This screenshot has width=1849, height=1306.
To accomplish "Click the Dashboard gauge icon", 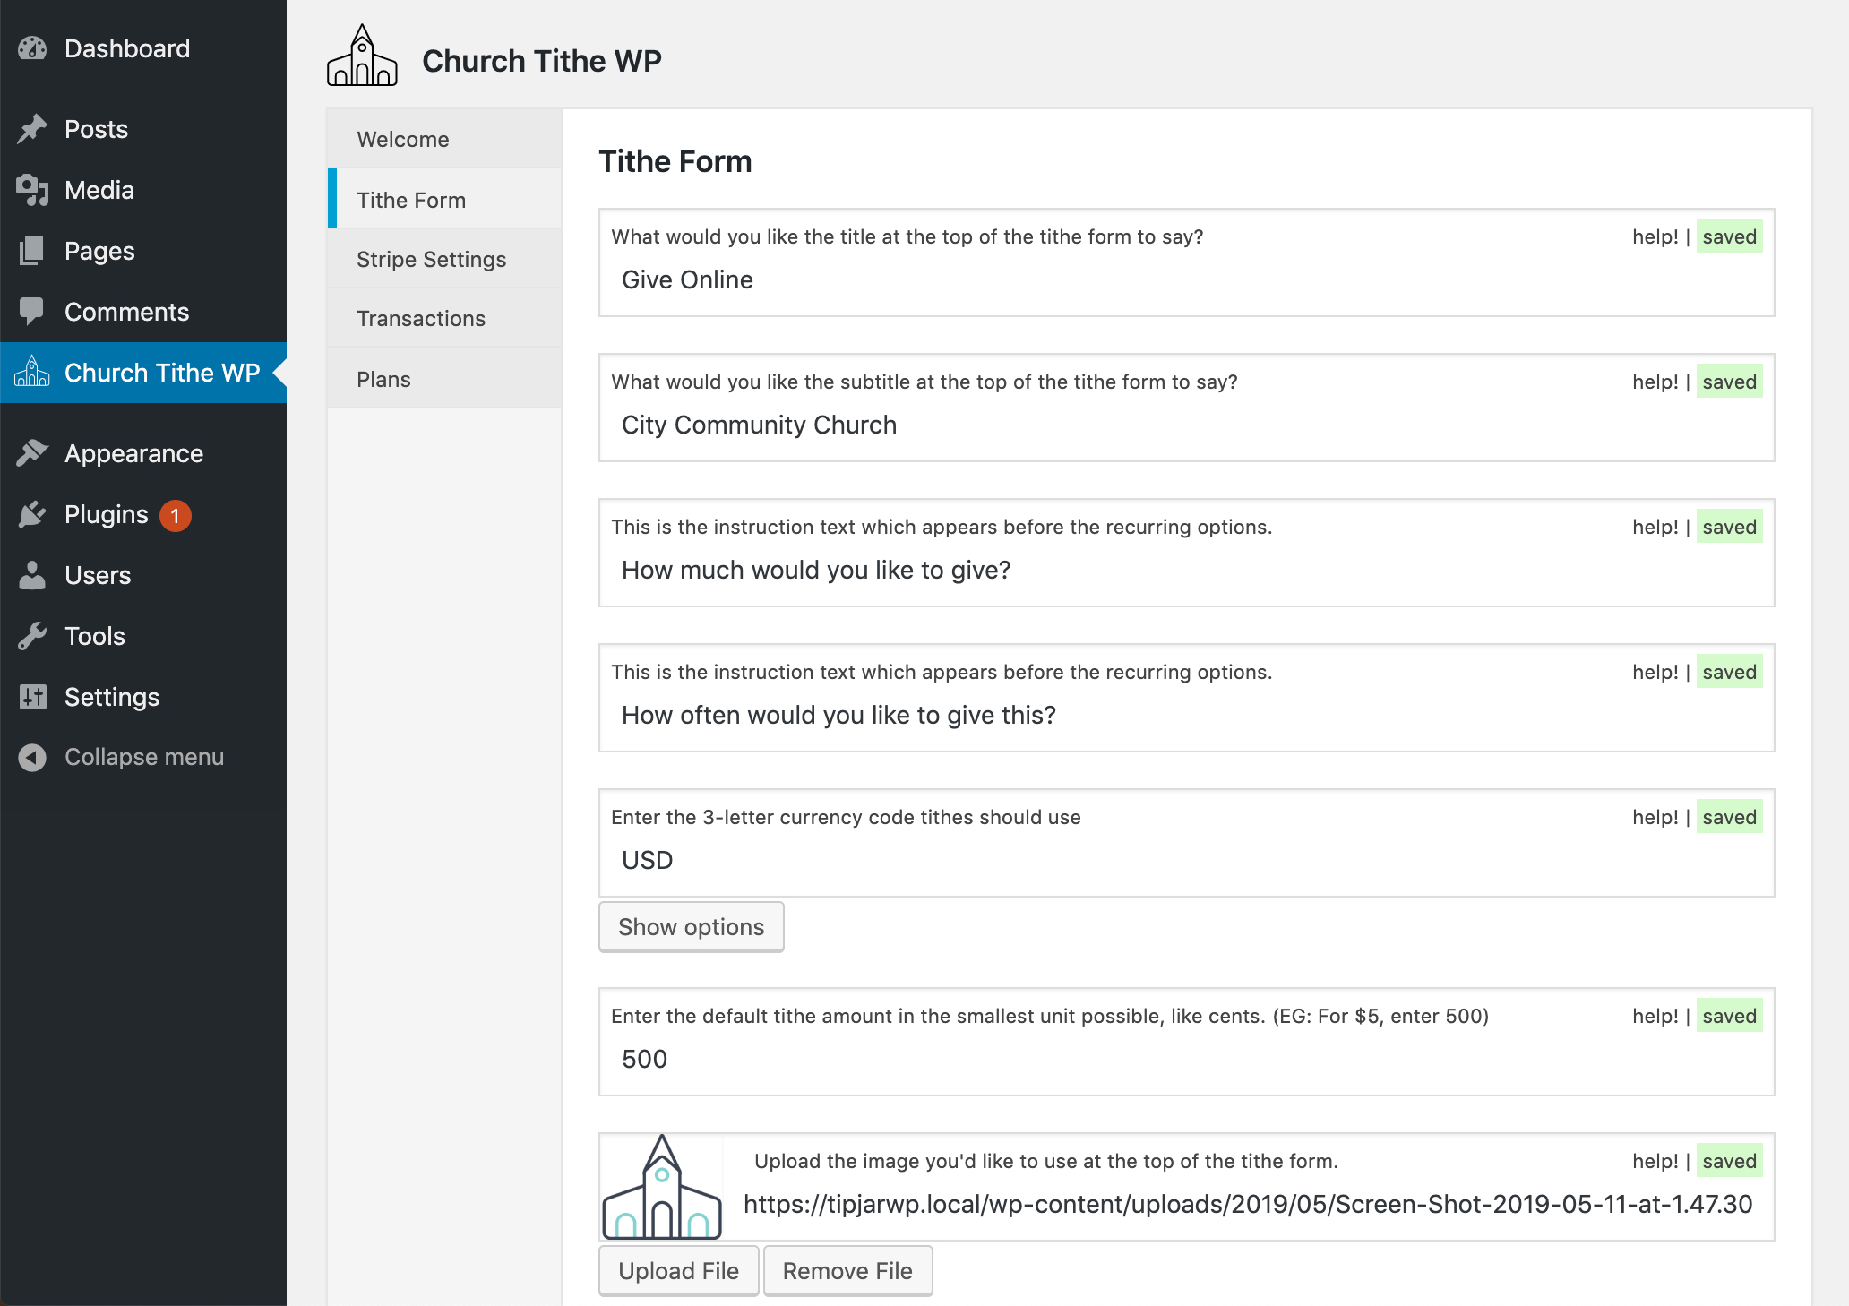I will pyautogui.click(x=32, y=48).
